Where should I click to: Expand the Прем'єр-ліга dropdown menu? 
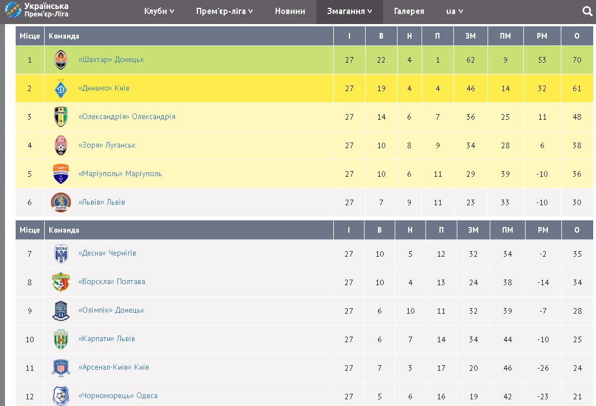(x=225, y=11)
